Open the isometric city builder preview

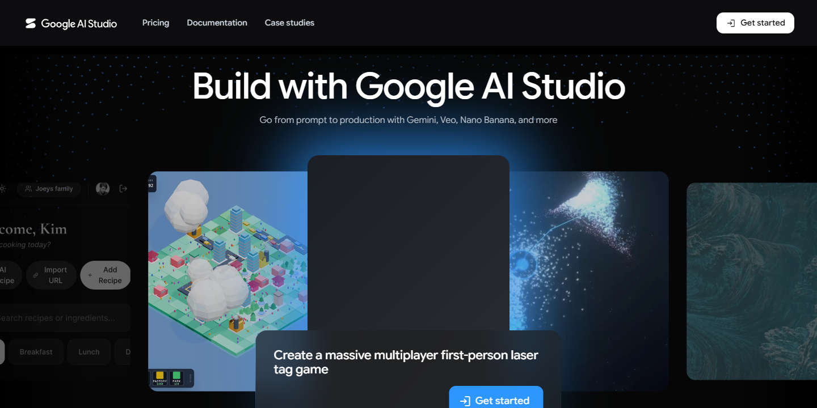point(228,281)
